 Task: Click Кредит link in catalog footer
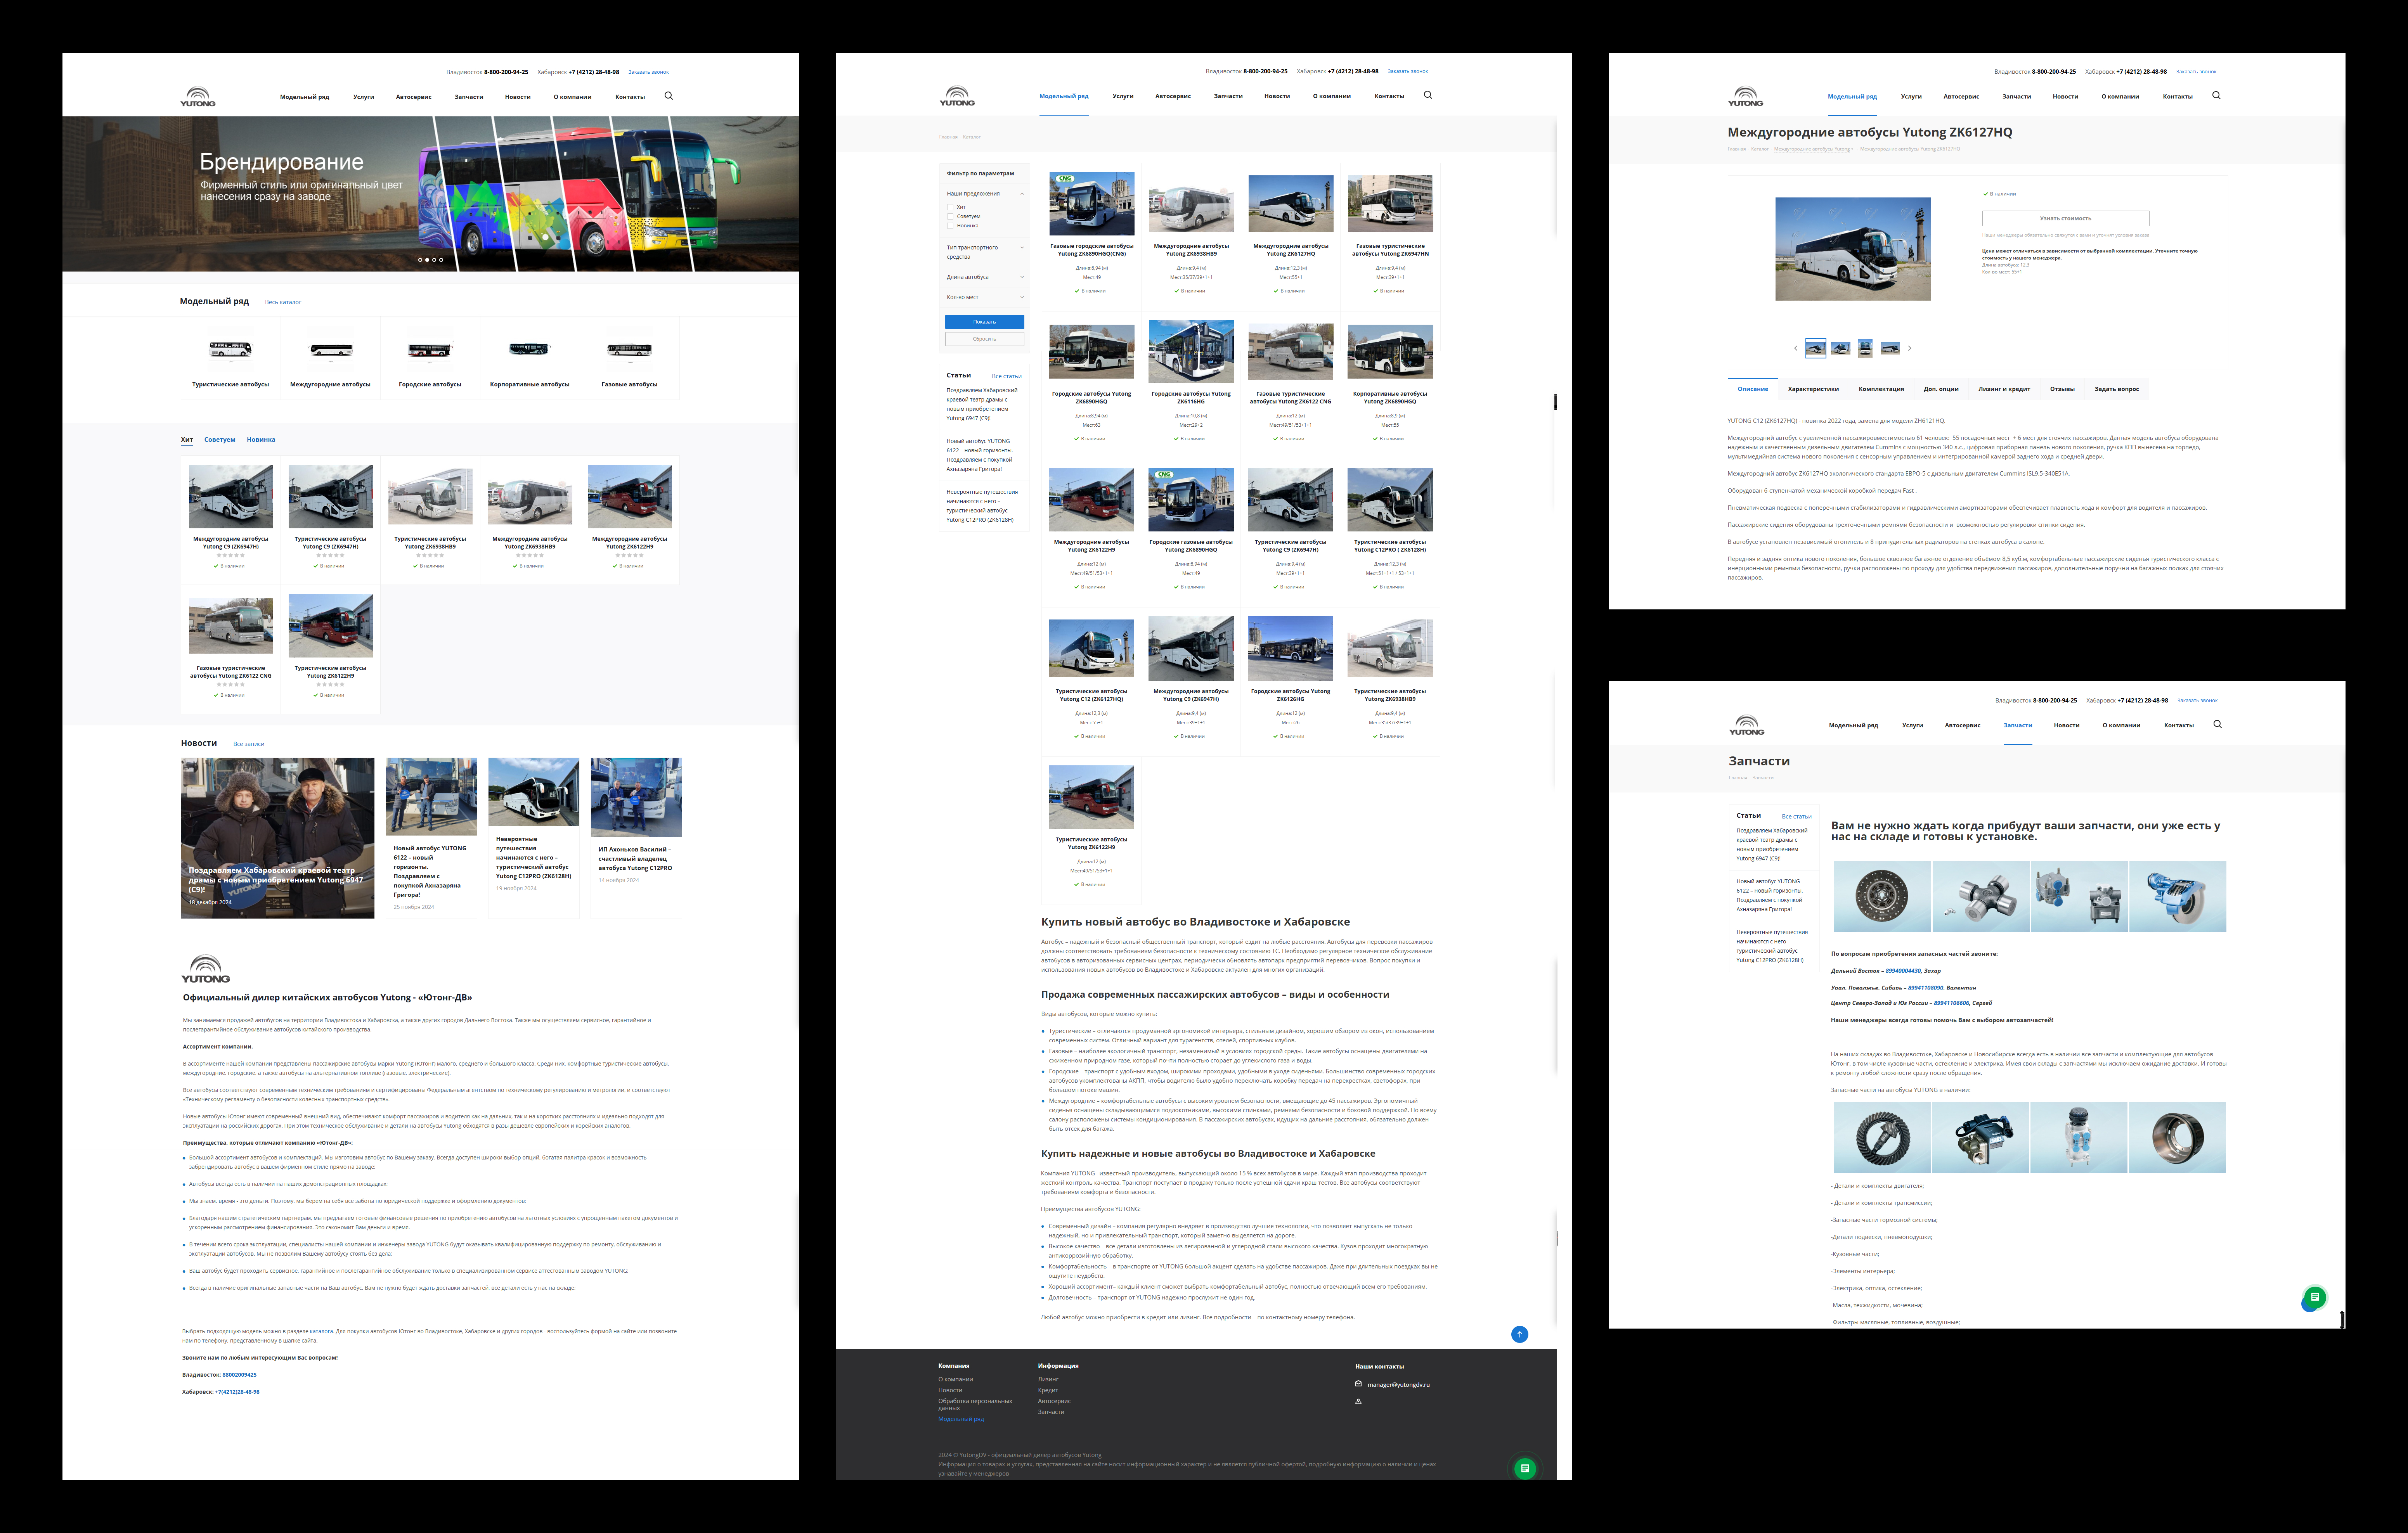1048,1390
